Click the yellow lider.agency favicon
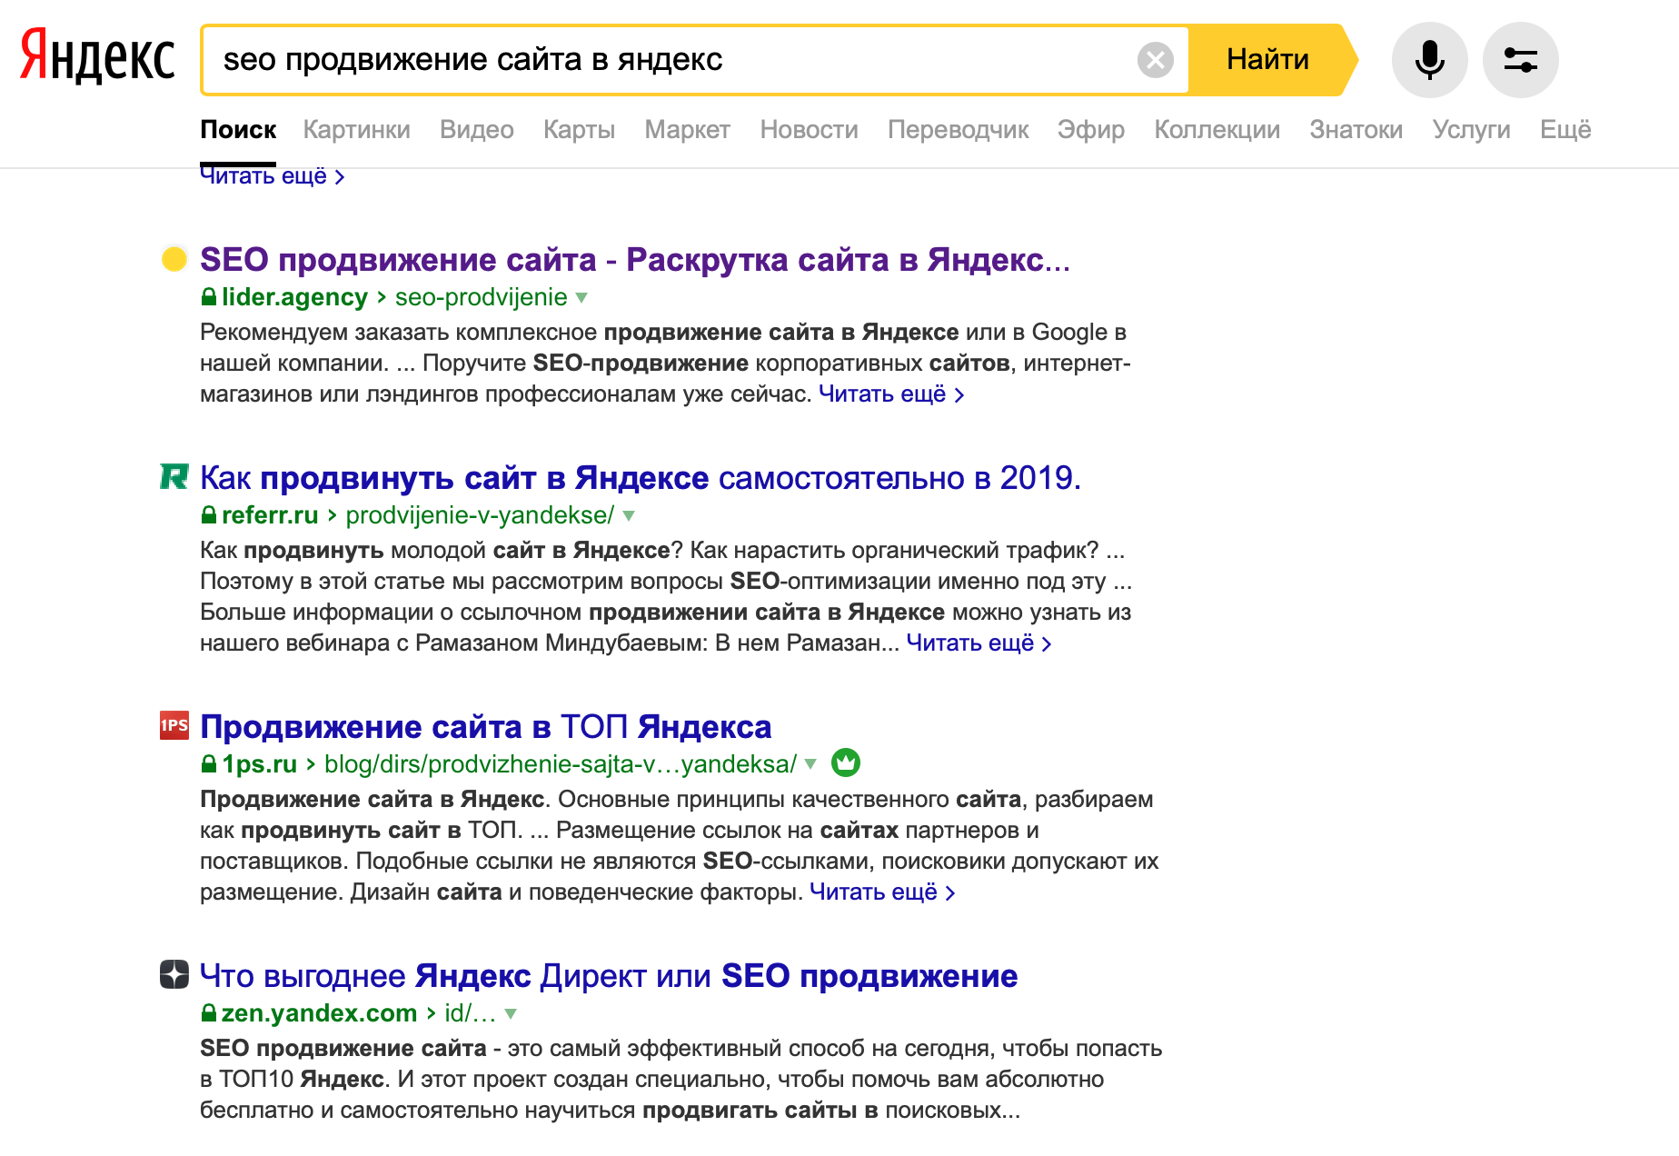 click(174, 259)
